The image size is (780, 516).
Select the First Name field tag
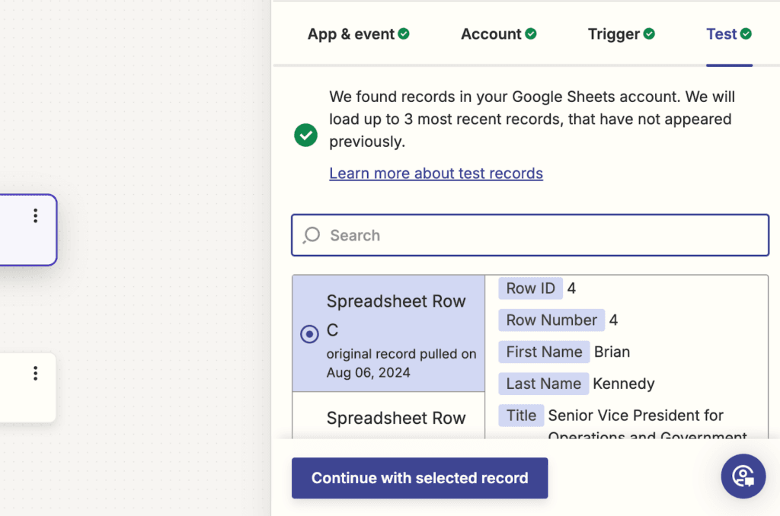[x=544, y=352]
